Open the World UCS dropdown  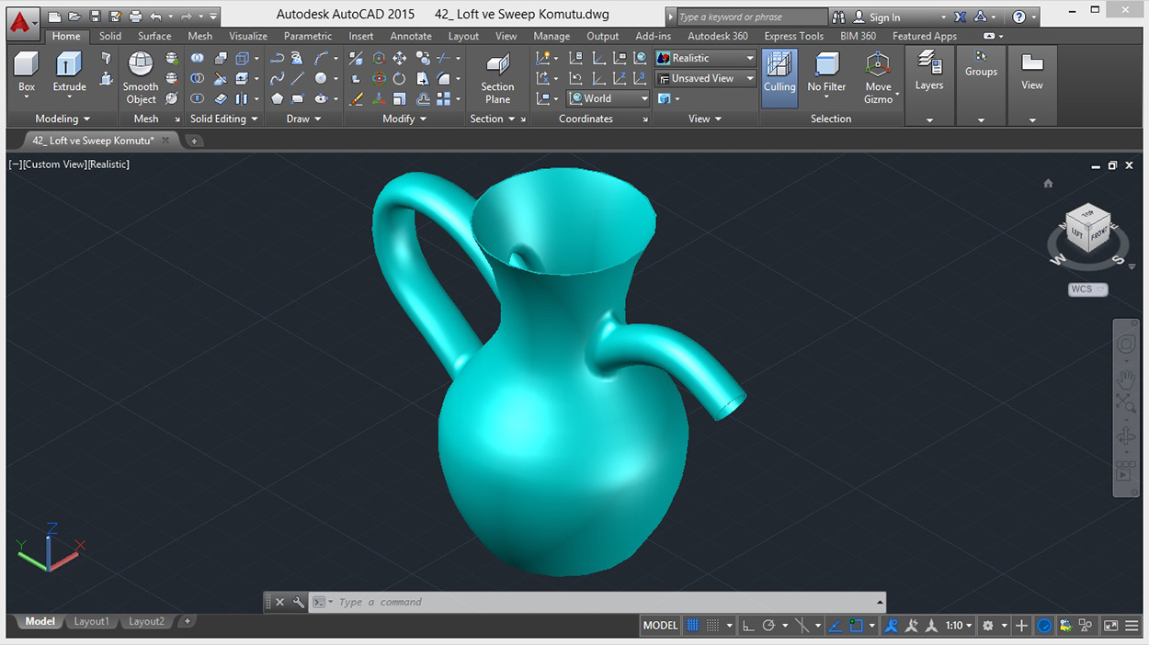[x=609, y=98]
